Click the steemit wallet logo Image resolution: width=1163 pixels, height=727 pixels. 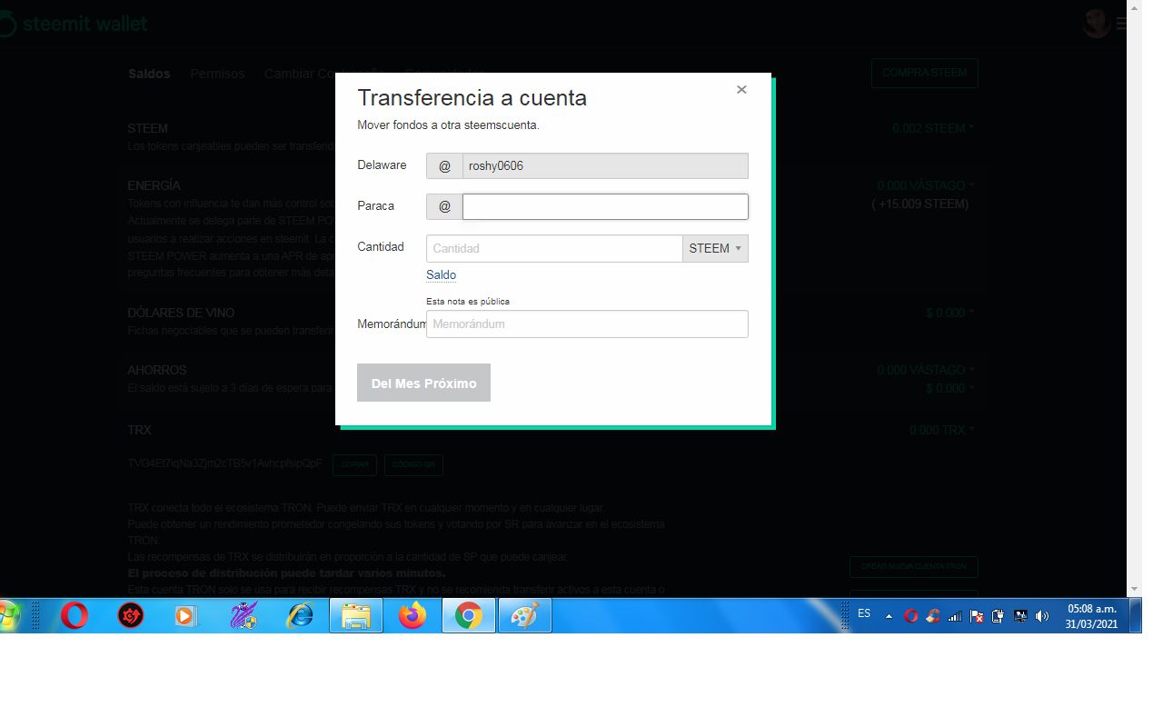tap(73, 24)
